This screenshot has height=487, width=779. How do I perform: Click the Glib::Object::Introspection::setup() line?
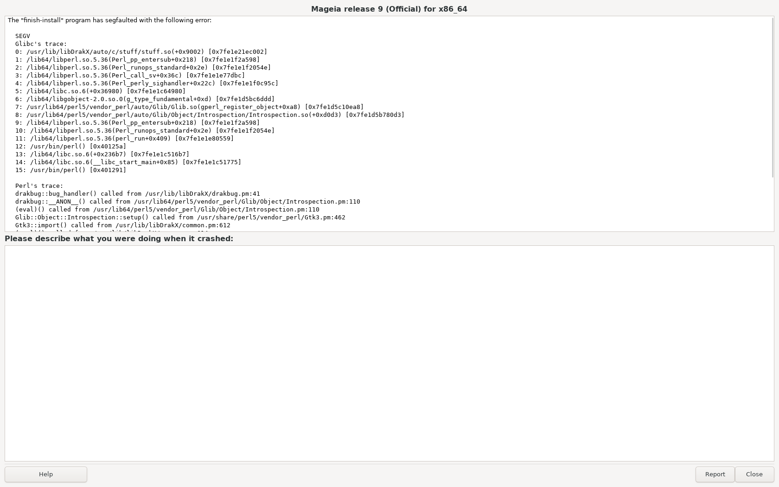point(180,217)
